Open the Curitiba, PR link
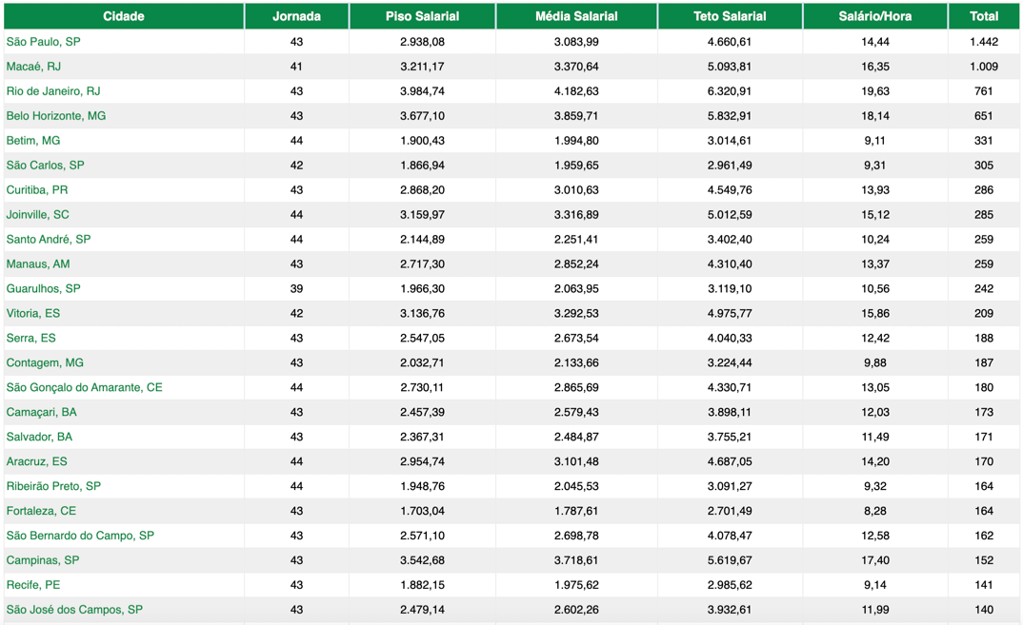Viewport: 1023px width, 625px height. 37,190
